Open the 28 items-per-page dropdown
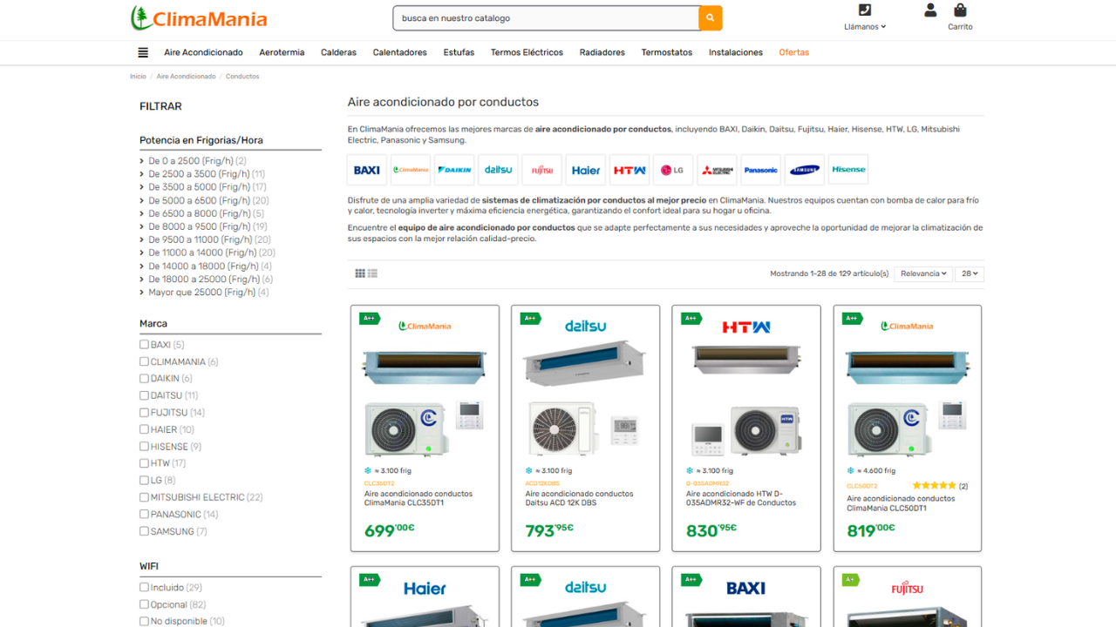 [969, 273]
